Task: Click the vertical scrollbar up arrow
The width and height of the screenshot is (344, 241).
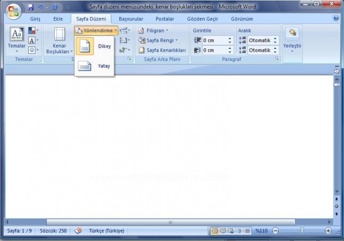Action: pos(337,79)
